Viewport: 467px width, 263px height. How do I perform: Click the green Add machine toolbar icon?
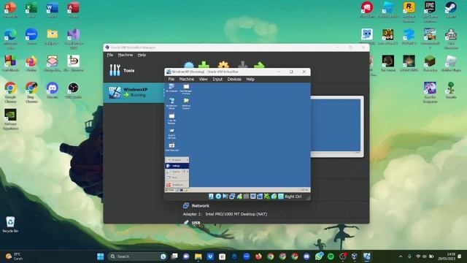point(204,65)
